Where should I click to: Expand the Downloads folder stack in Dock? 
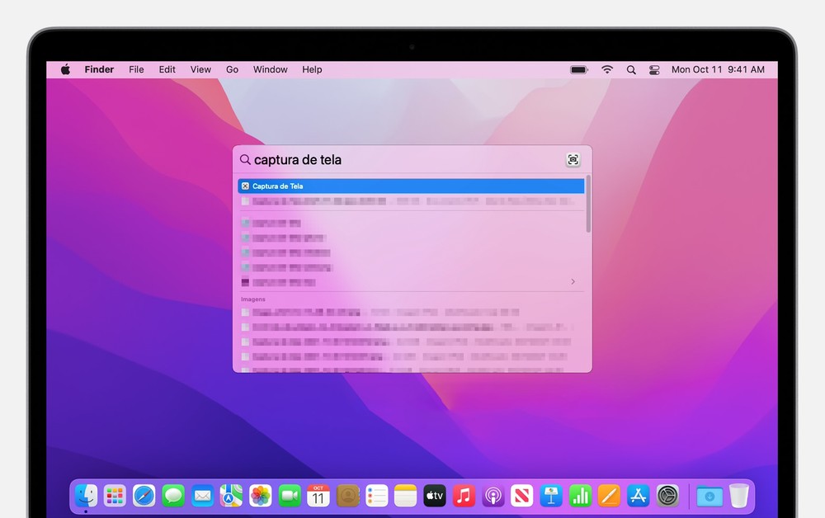pos(709,496)
